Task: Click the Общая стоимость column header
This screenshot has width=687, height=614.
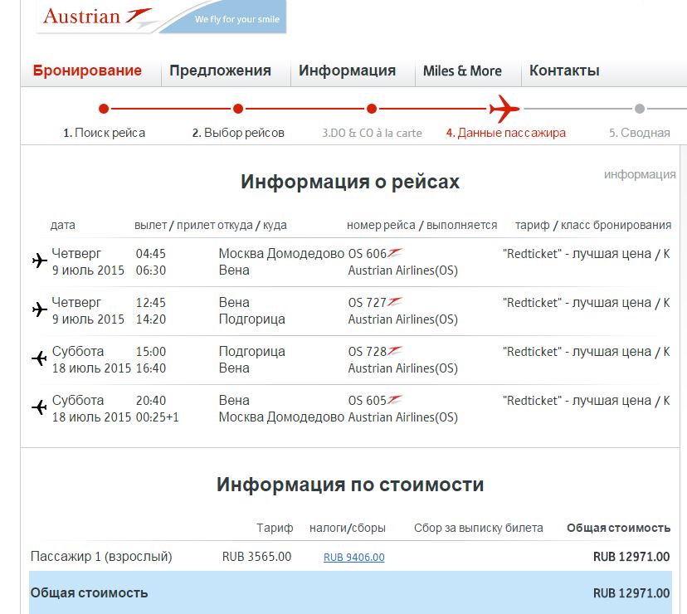Action: (x=619, y=528)
